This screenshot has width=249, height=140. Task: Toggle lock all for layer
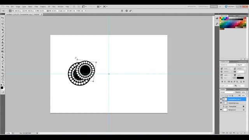pos(232,96)
